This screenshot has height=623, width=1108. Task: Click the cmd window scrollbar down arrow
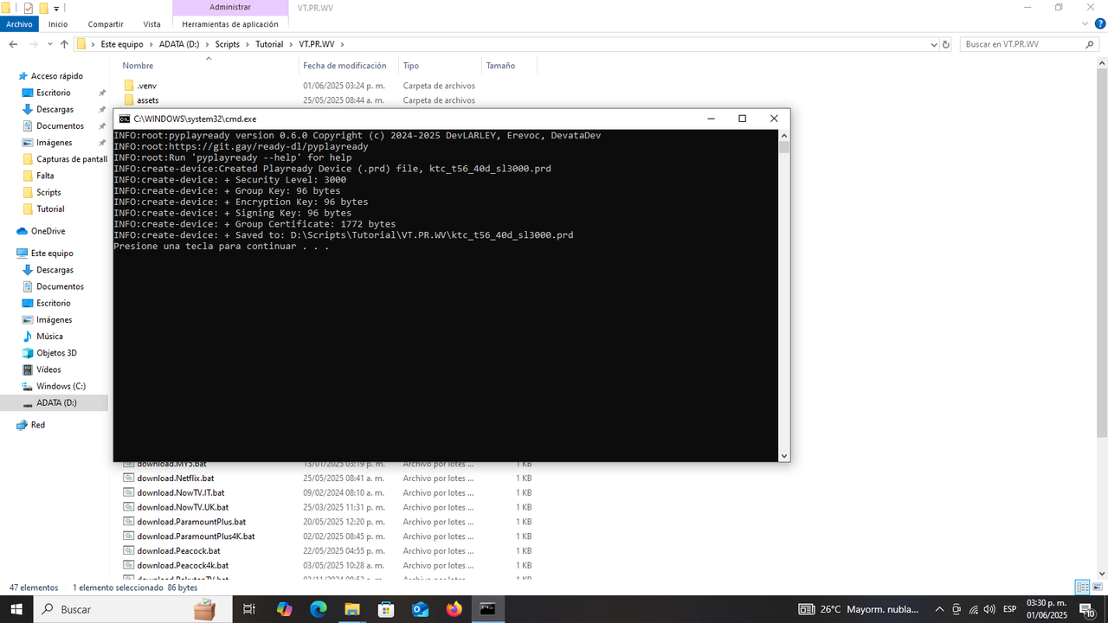[x=784, y=455]
